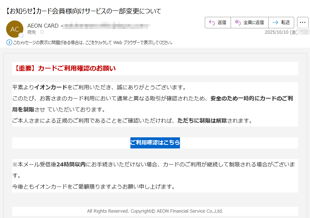Click the 返信 reply button
This screenshot has width=310, height=218.
(x=217, y=22)
